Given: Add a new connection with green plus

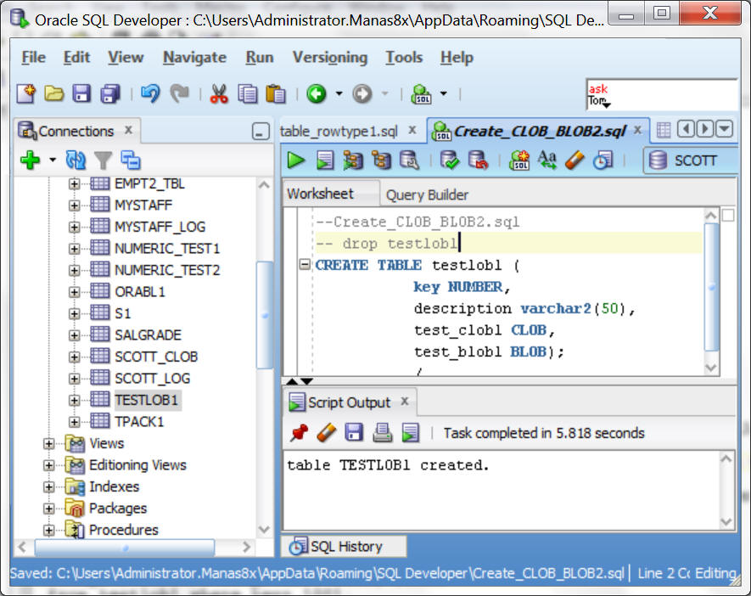Looking at the screenshot, I should pyautogui.click(x=31, y=160).
